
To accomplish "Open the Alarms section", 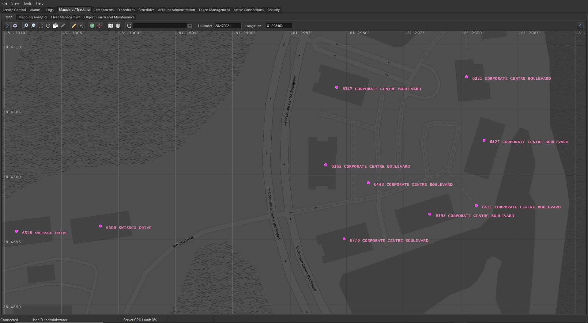I will (35, 10).
